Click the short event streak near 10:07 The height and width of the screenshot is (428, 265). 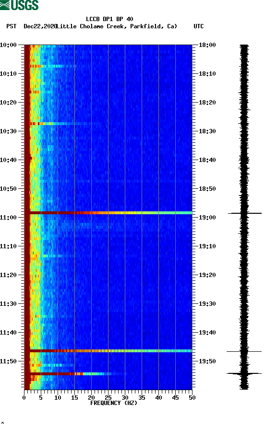[x=53, y=66]
